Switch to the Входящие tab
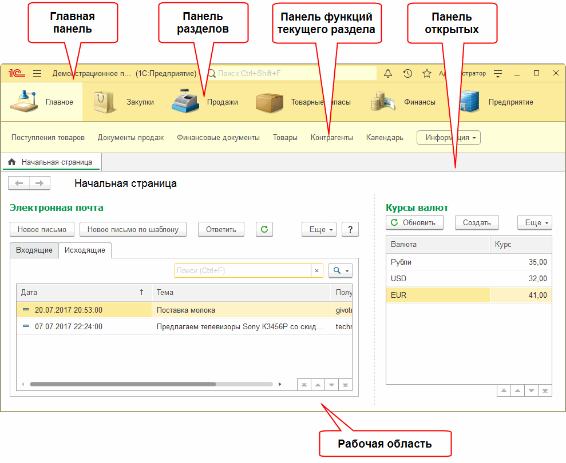The height and width of the screenshot is (463, 566). point(34,250)
